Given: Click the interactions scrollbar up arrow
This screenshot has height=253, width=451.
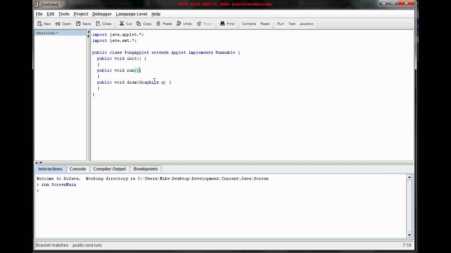Looking at the screenshot, I should 409,177.
